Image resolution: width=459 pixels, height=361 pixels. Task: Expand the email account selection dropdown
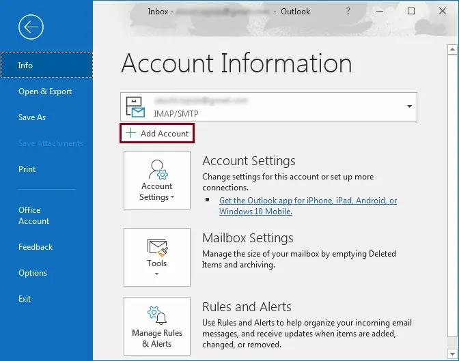point(409,107)
